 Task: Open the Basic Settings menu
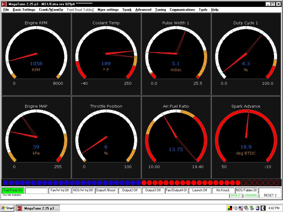pos(24,10)
